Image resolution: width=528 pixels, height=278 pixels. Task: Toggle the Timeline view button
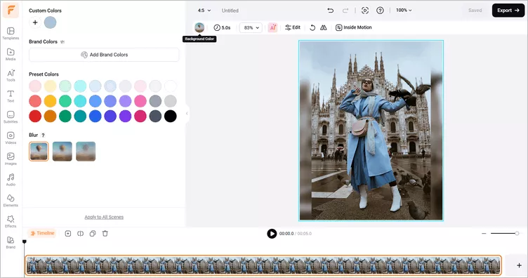[x=42, y=233]
